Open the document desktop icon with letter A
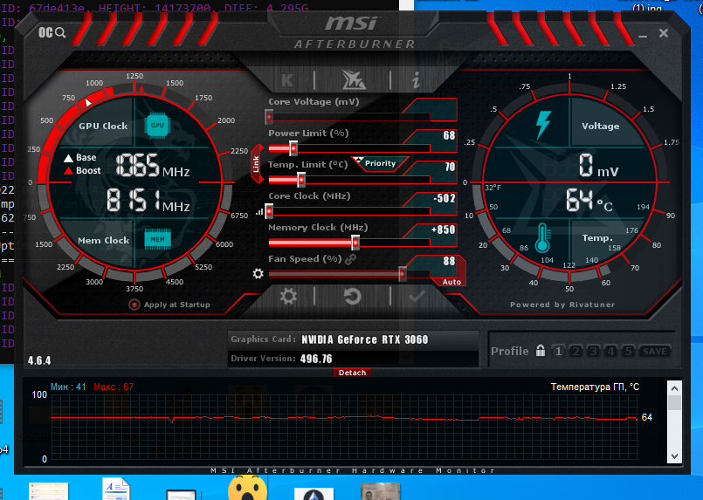703x500 pixels. 116,489
